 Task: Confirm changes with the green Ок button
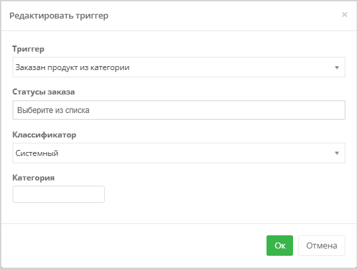(280, 246)
